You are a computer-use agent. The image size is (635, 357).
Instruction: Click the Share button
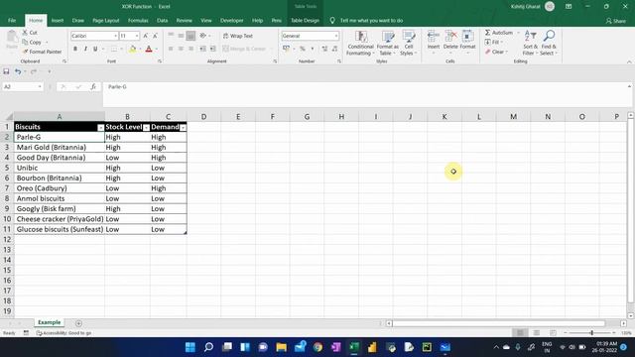(x=616, y=21)
